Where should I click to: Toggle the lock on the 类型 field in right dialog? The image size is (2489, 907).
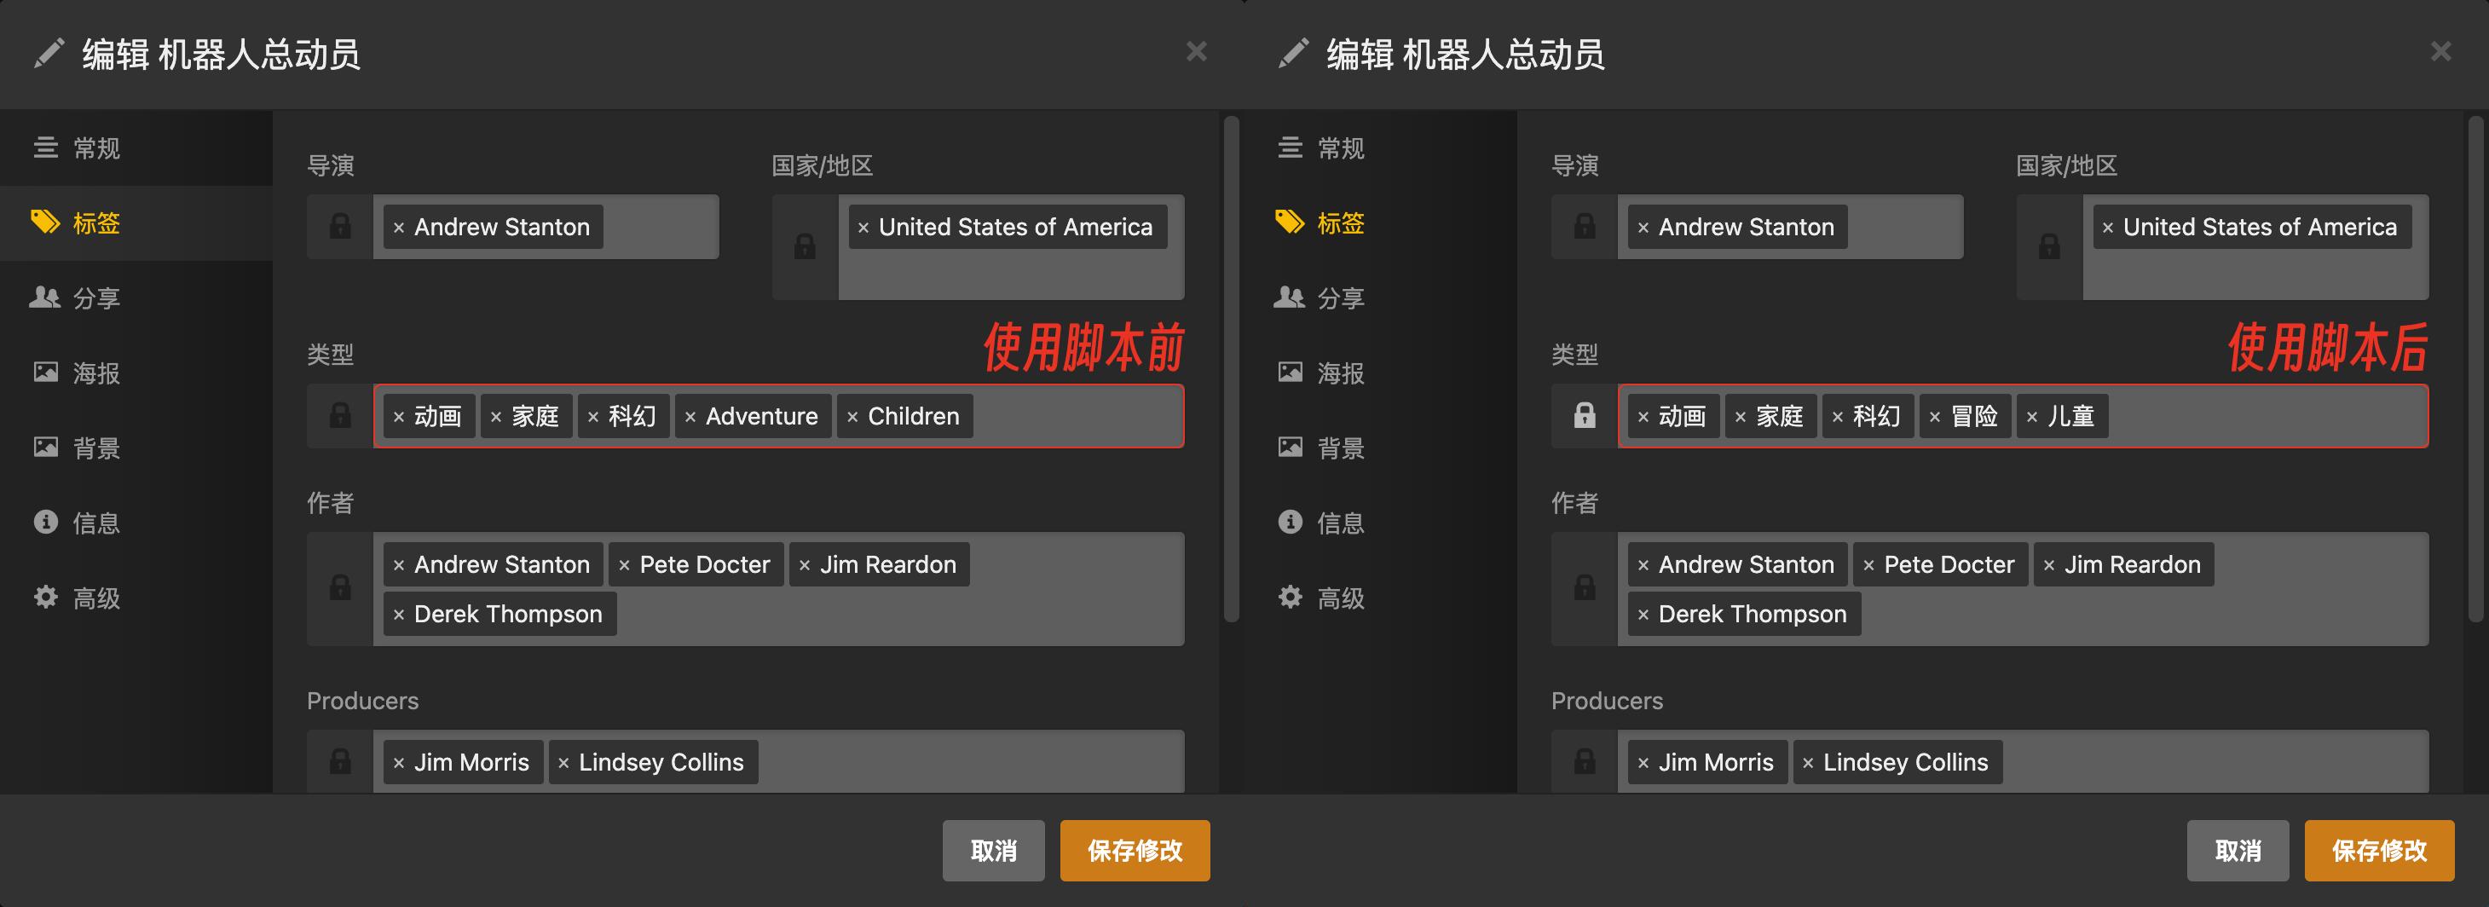(x=1585, y=416)
